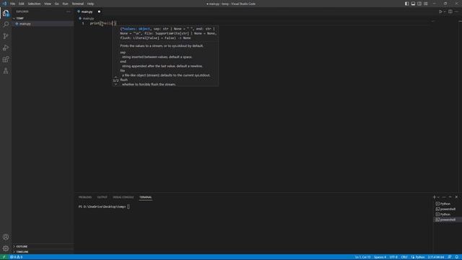The width and height of the screenshot is (462, 260).
Task: Click the Customize Layout icon
Action: [425, 4]
